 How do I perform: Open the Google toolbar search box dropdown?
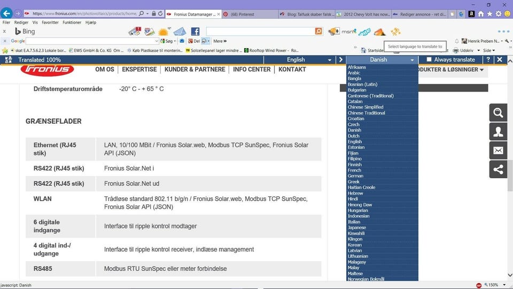pyautogui.click(x=157, y=41)
